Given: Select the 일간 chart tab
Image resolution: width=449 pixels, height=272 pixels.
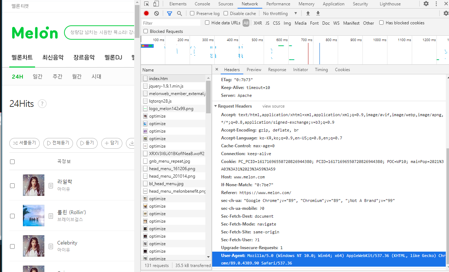Looking at the screenshot, I should 38,76.
